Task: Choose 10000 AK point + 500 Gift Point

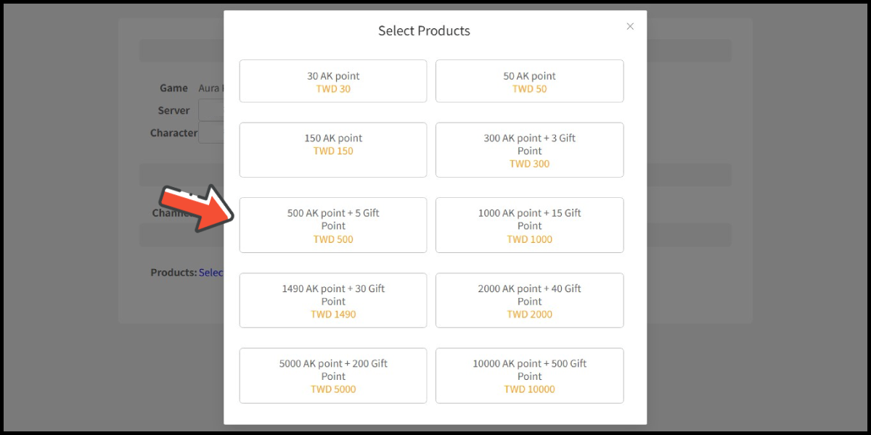Action: [529, 376]
